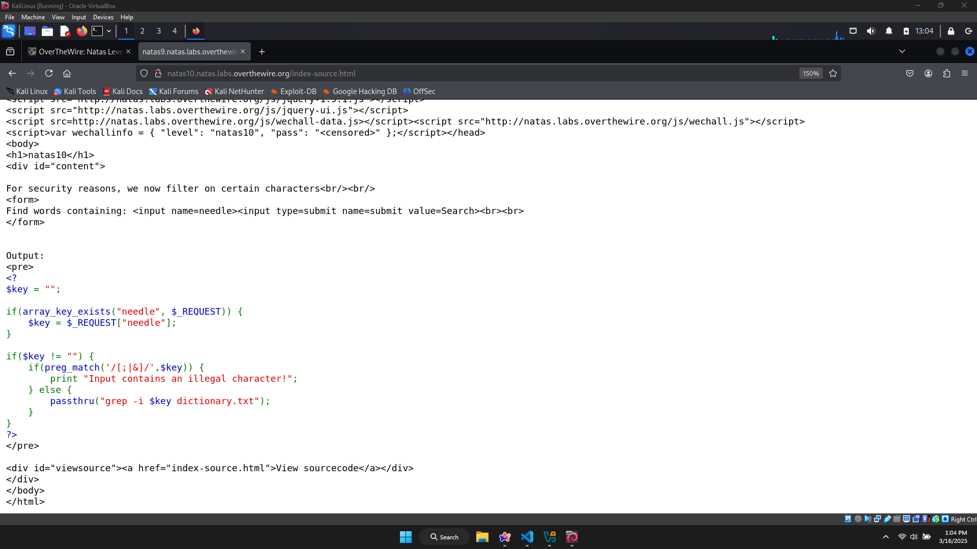
Task: Click the tracking protection shield icon
Action: point(144,74)
